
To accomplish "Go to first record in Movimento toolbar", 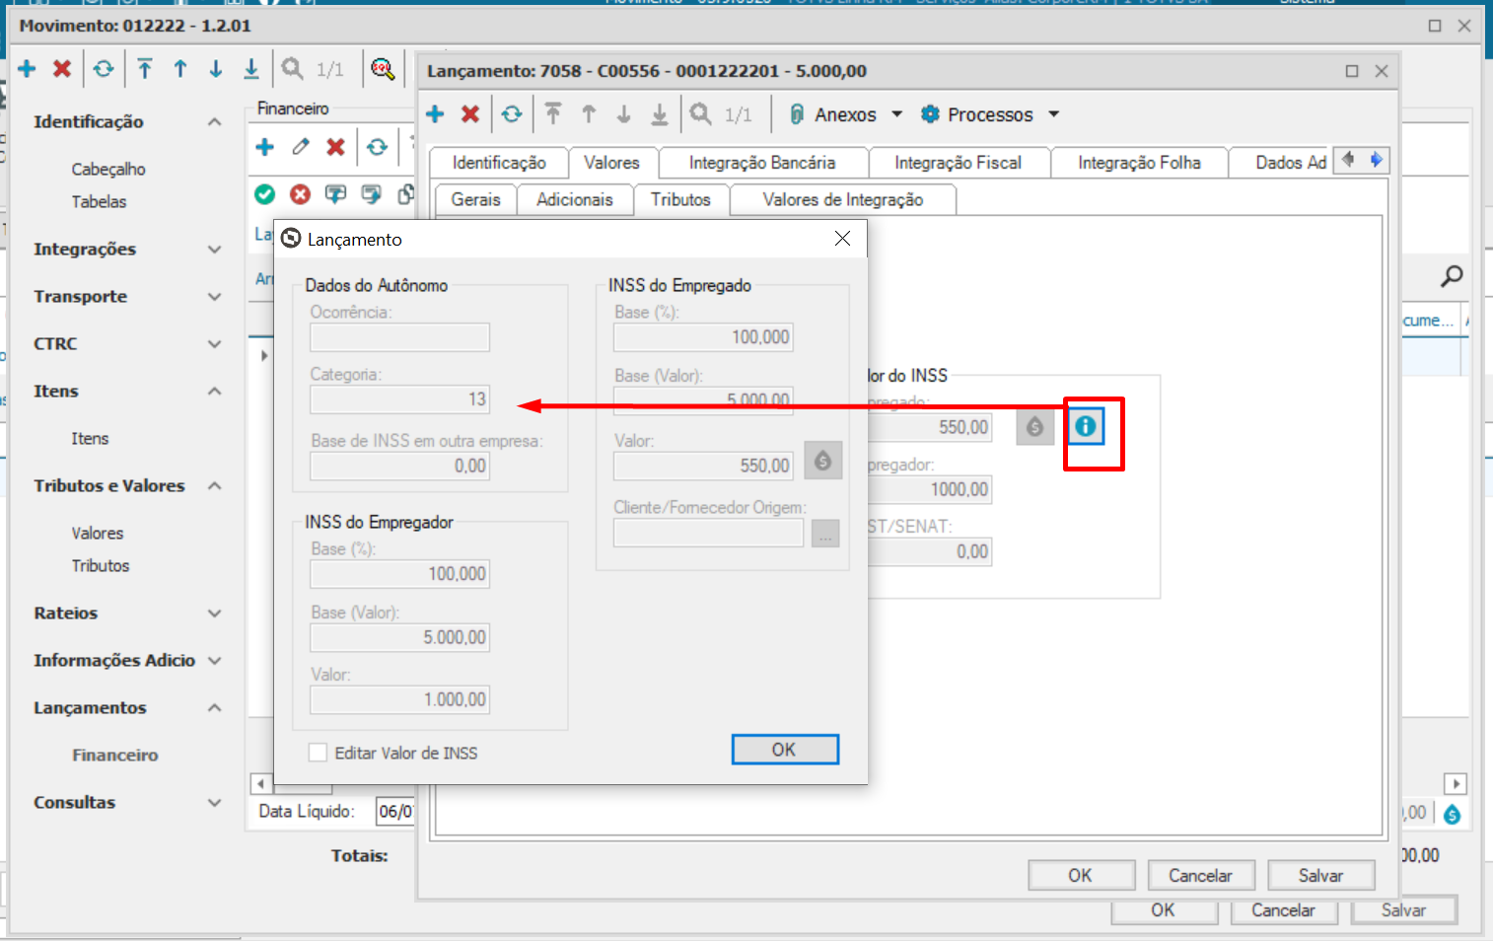I will pyautogui.click(x=145, y=68).
